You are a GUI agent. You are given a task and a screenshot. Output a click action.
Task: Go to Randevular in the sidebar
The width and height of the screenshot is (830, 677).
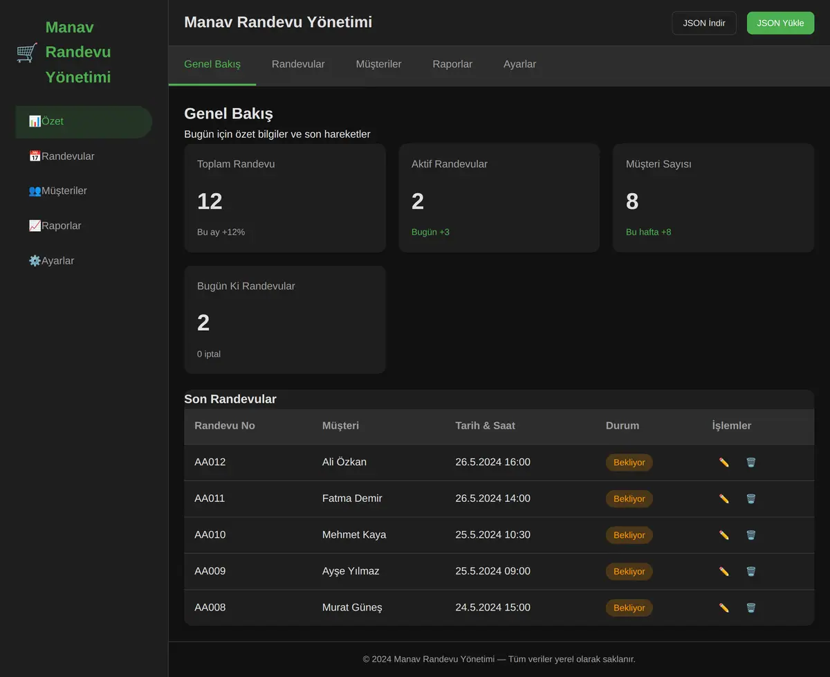84,156
